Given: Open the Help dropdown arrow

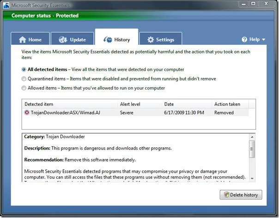Looking at the screenshot, I should tap(263, 40).
